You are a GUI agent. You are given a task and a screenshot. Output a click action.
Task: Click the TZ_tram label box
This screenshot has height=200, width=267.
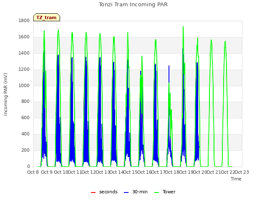(x=47, y=17)
